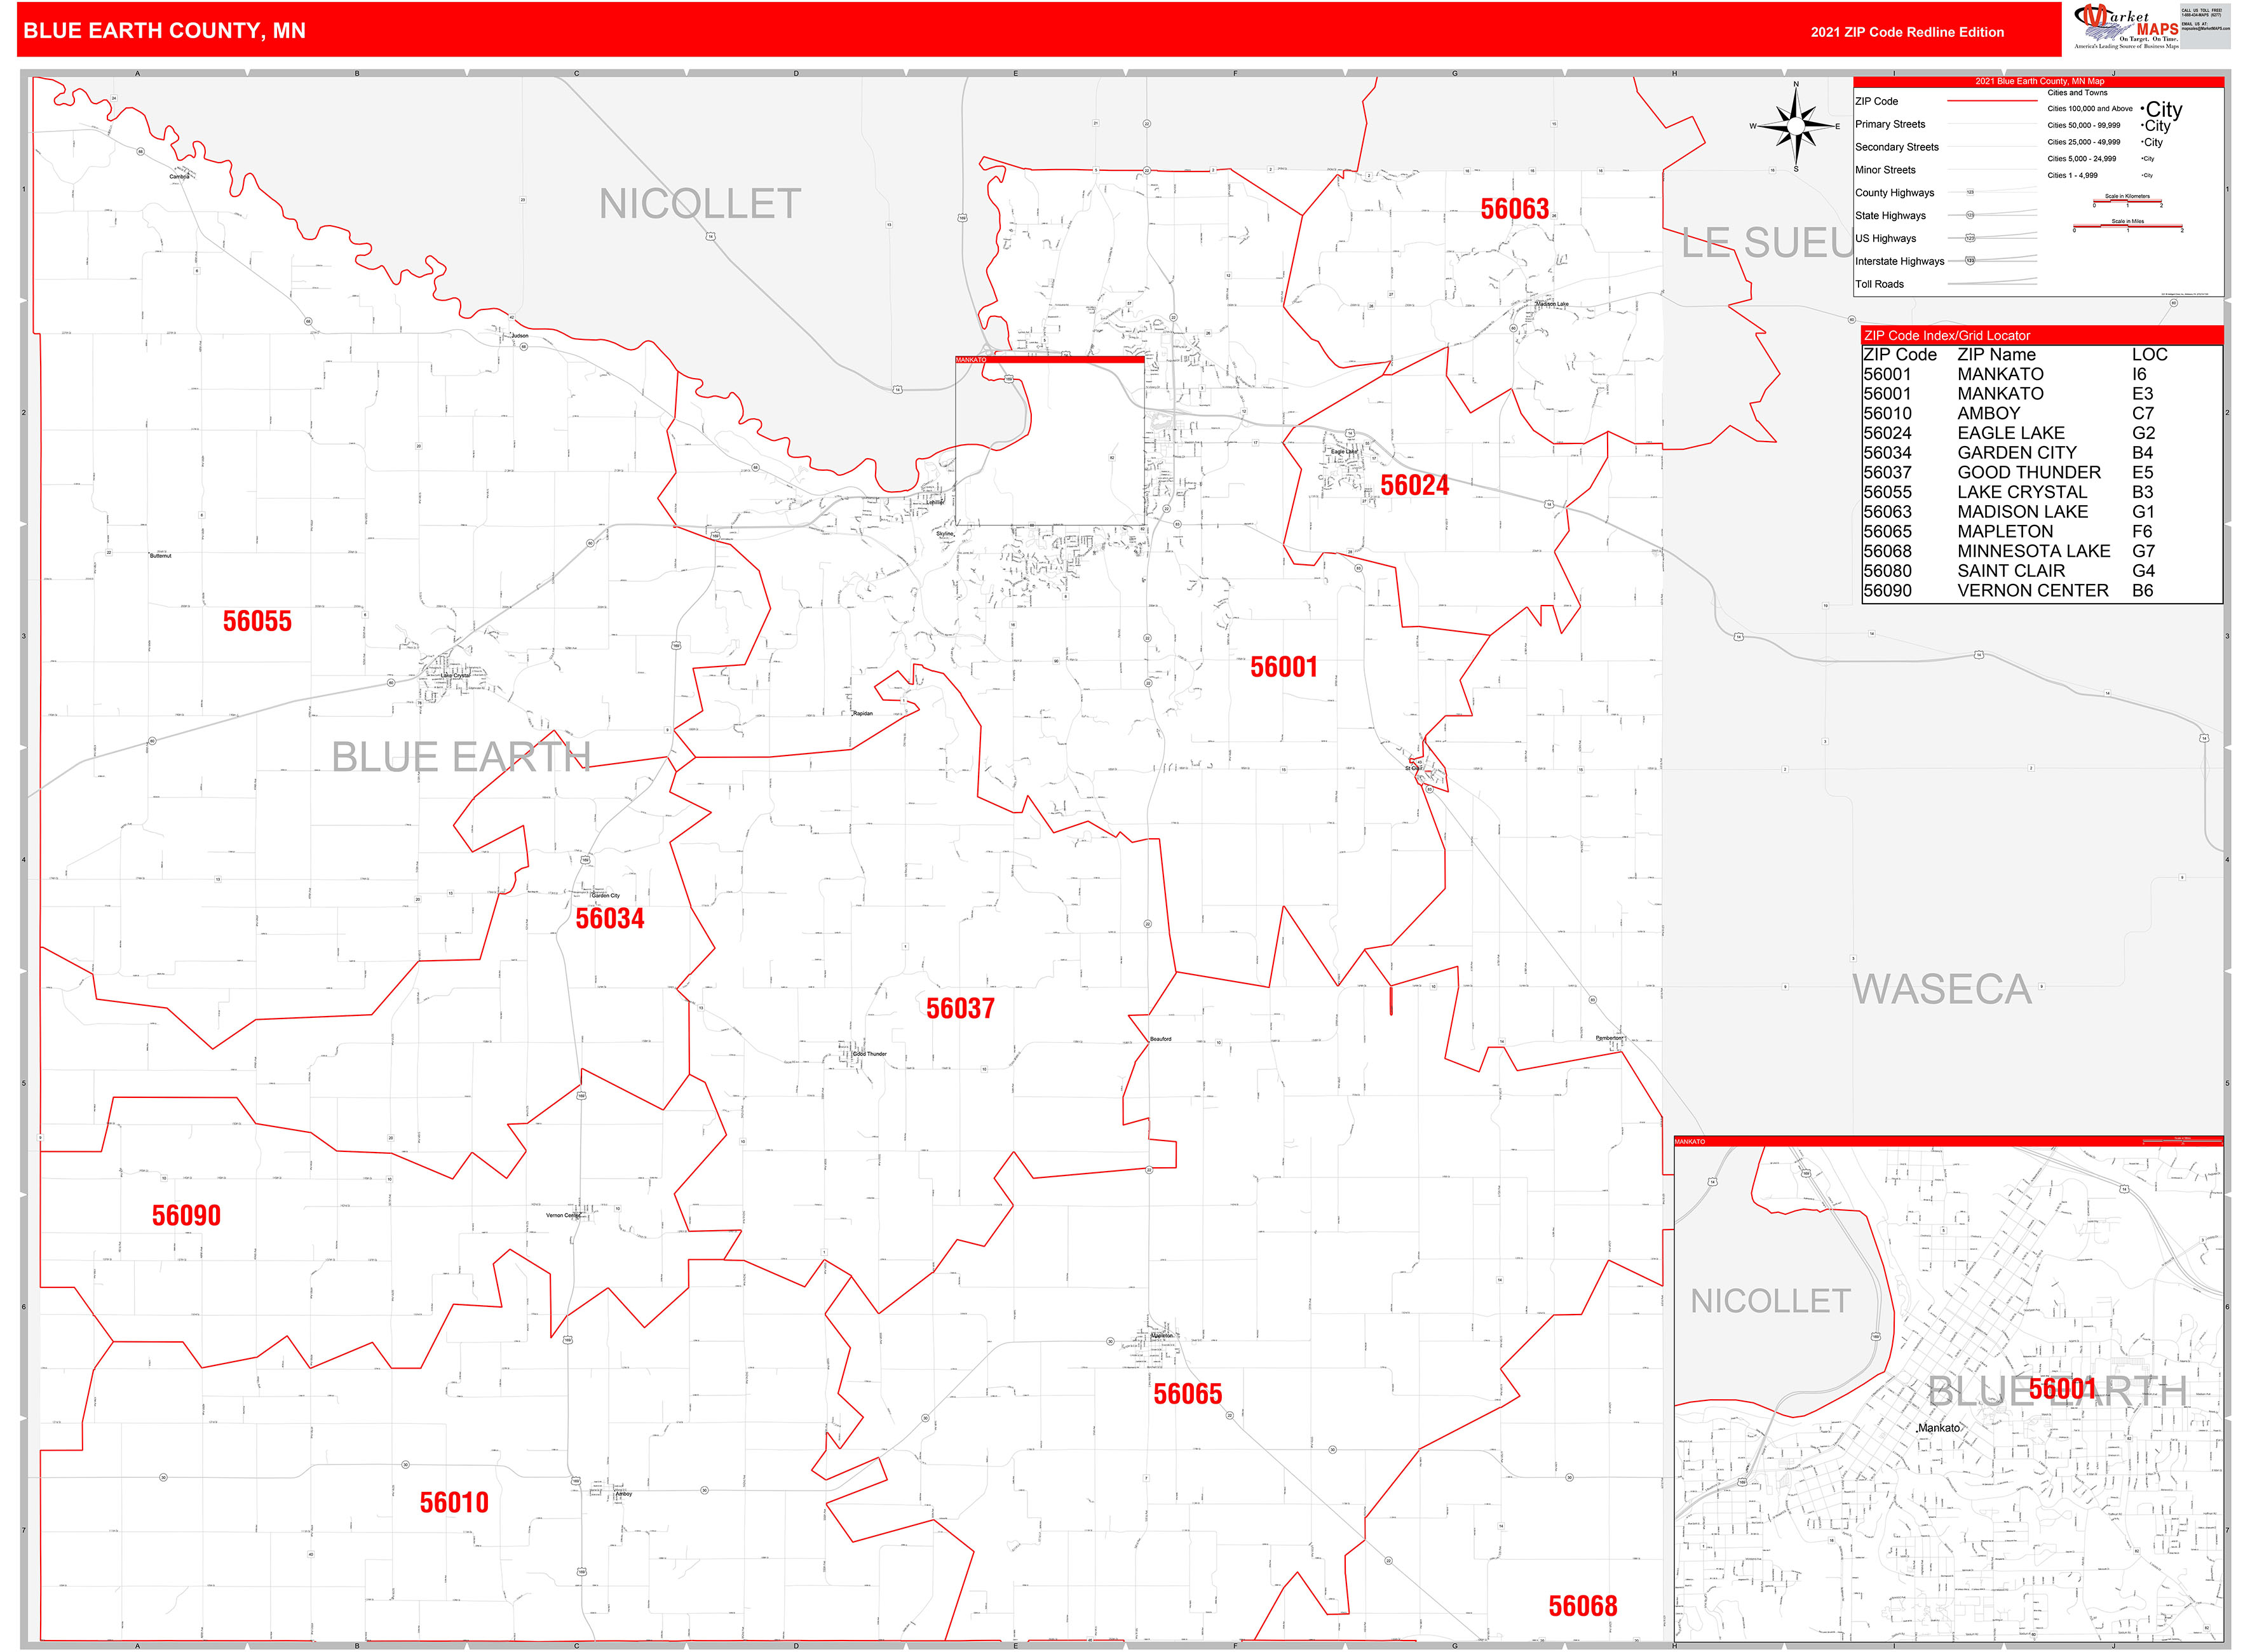The height and width of the screenshot is (1652, 2250).
Task: Select the EAGLE LAKE row in the index
Action: pos(2010,432)
